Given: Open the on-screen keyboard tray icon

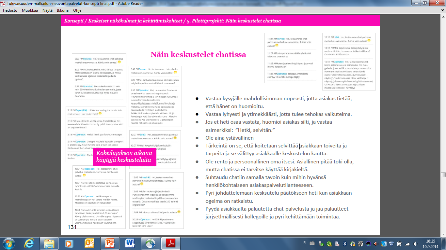Looking at the screenshot, I should click(x=312, y=243).
